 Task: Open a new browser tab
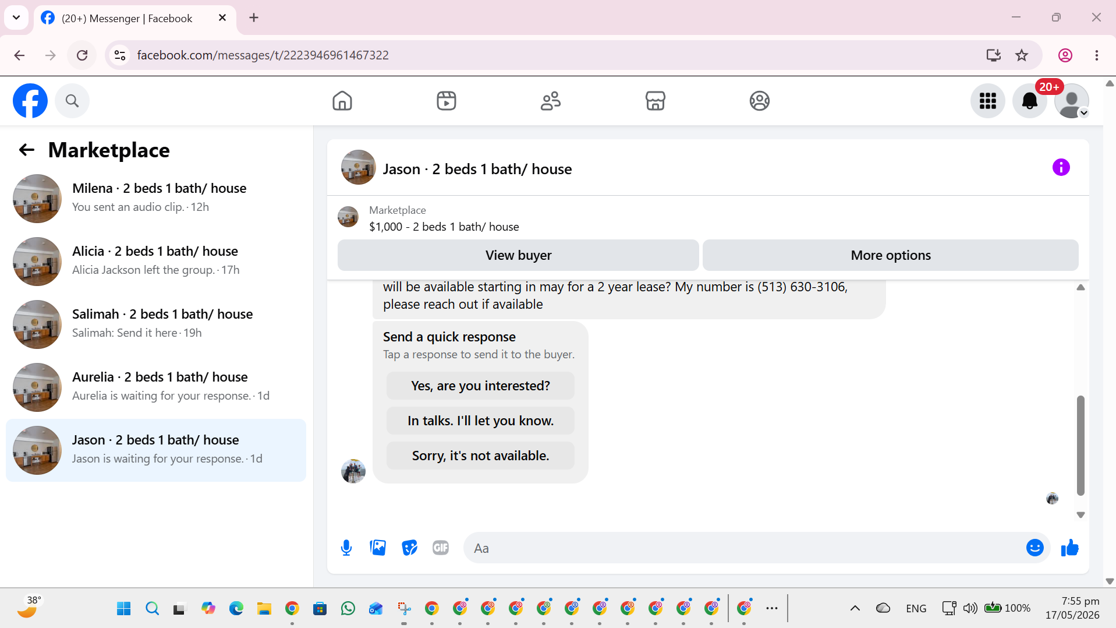pos(254,18)
